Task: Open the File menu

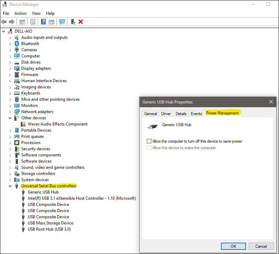Action: click(x=6, y=13)
